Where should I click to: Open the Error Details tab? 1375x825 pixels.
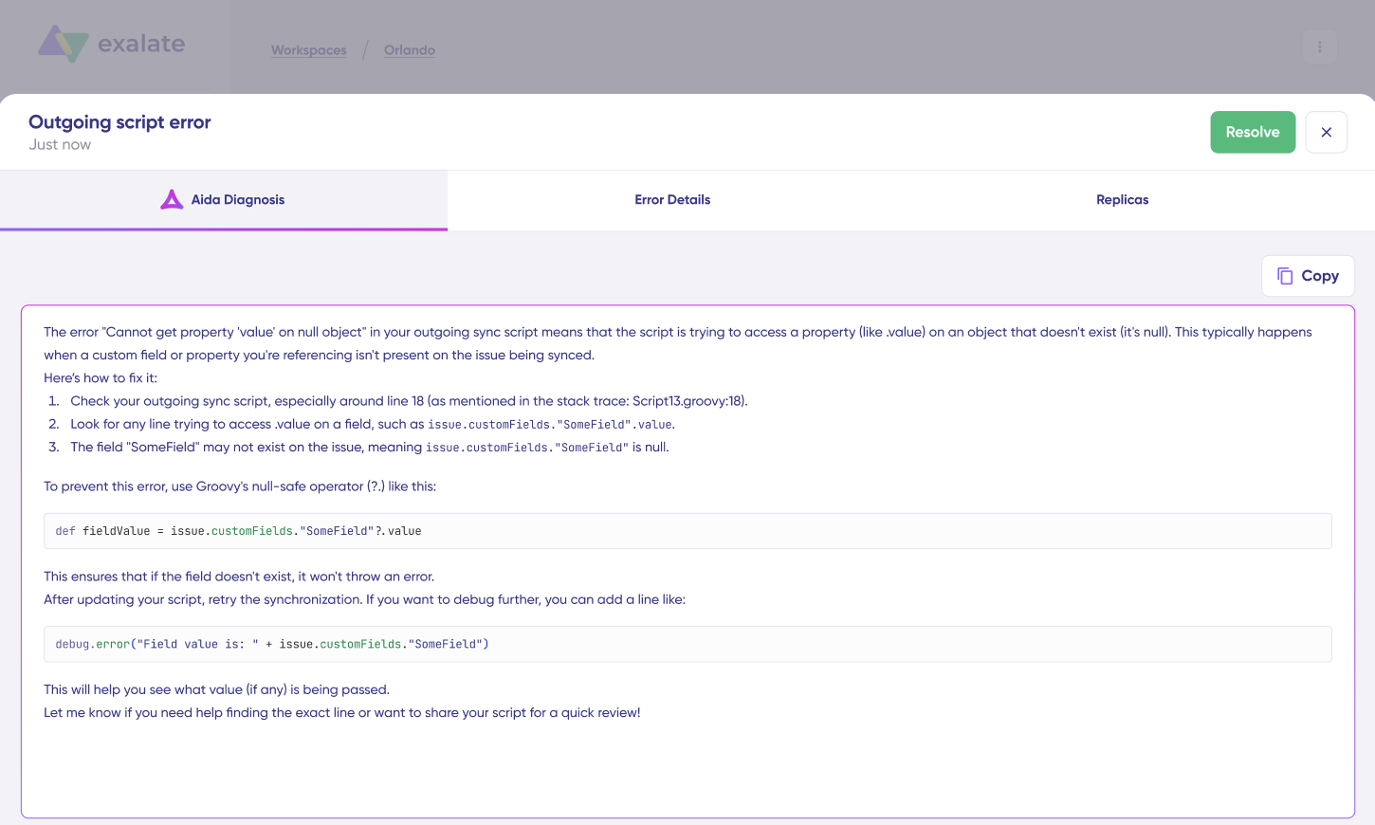coord(672,200)
